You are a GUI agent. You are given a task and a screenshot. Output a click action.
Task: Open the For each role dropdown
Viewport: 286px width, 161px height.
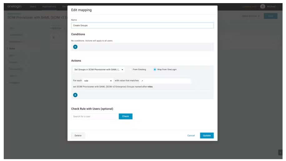point(98,80)
